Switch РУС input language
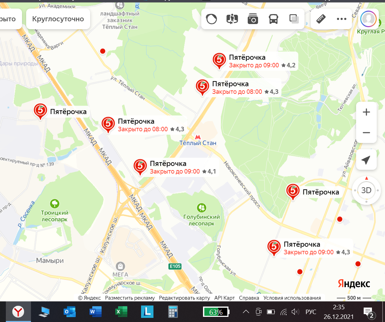This screenshot has width=385, height=322. (x=311, y=312)
